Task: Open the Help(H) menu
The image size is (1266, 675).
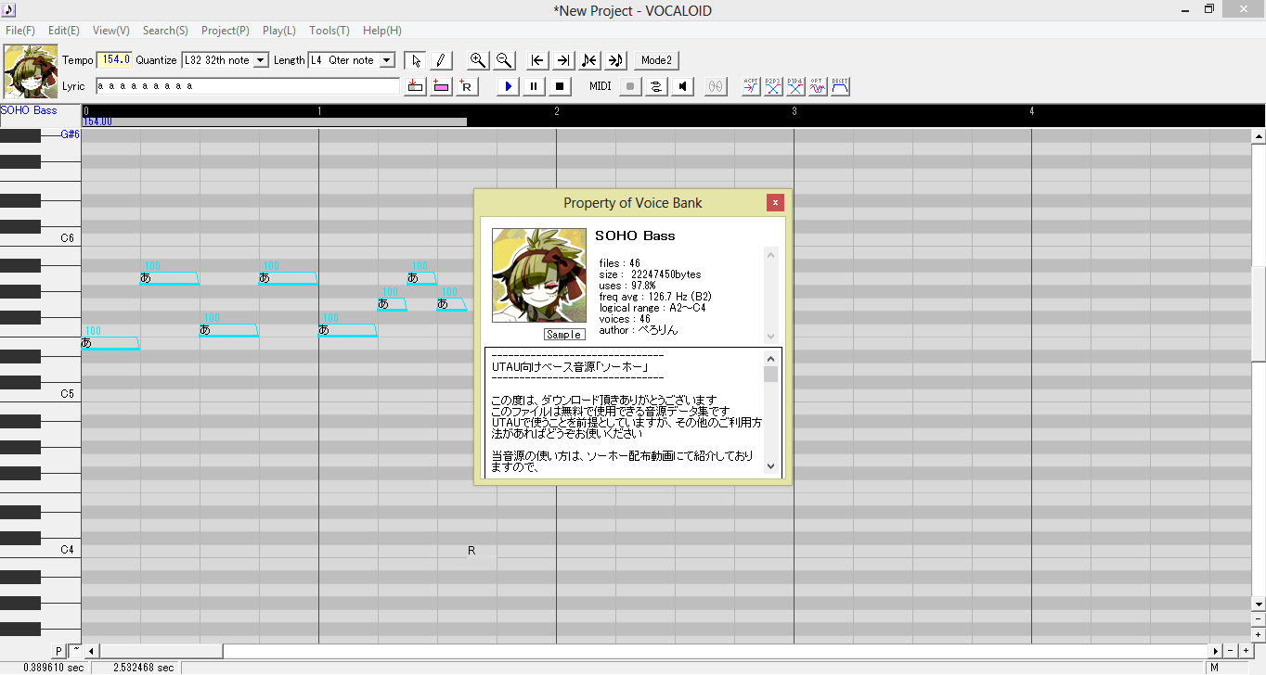Action: pos(382,31)
